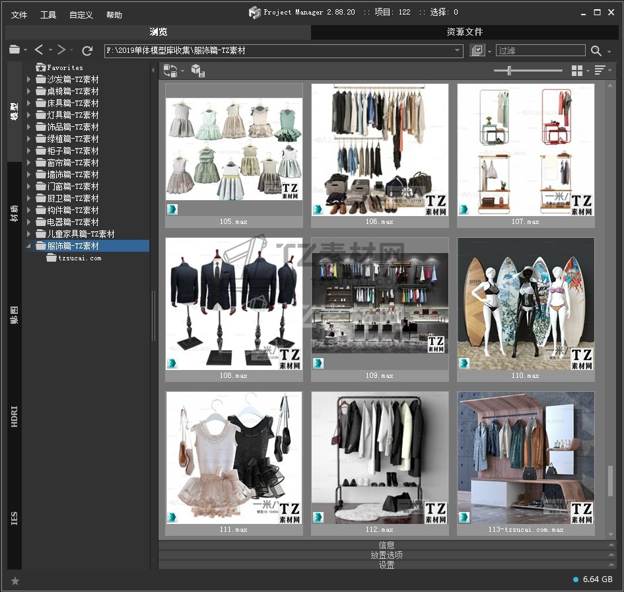The width and height of the screenshot is (624, 592).
Task: Select the HDRI side tab
Action: (15, 416)
